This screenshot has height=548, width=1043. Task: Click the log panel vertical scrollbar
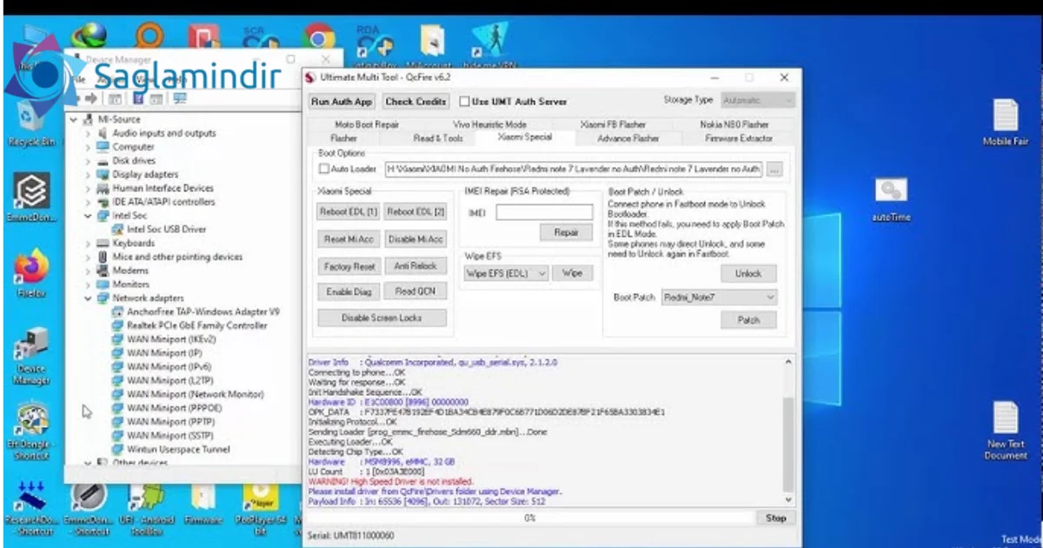tap(788, 431)
